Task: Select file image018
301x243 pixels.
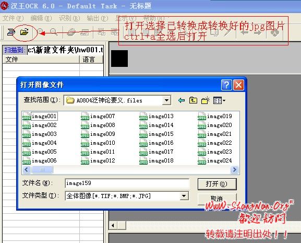Action: (156, 160)
